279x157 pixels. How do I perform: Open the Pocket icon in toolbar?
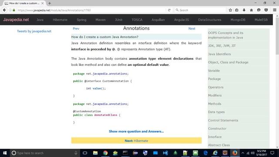tap(266, 10)
